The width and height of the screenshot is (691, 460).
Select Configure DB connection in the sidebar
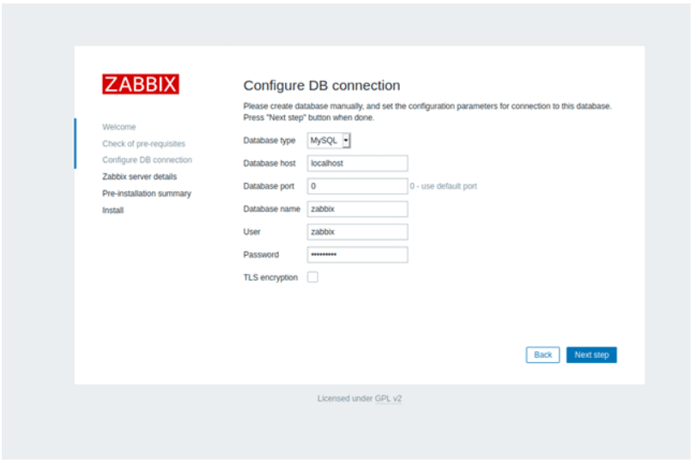[147, 160]
